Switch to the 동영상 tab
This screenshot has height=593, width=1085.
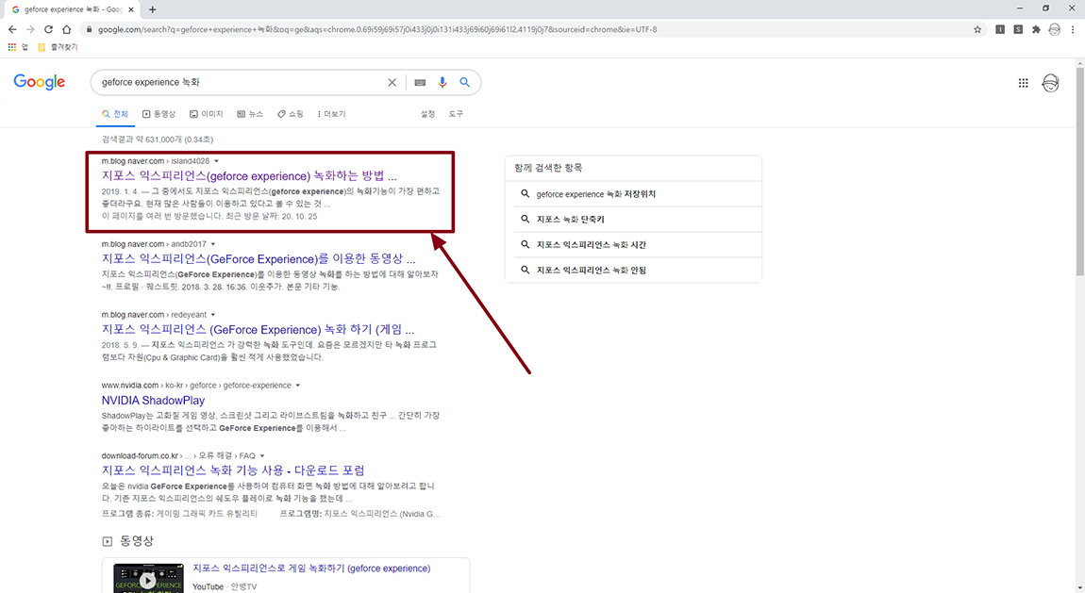[159, 114]
